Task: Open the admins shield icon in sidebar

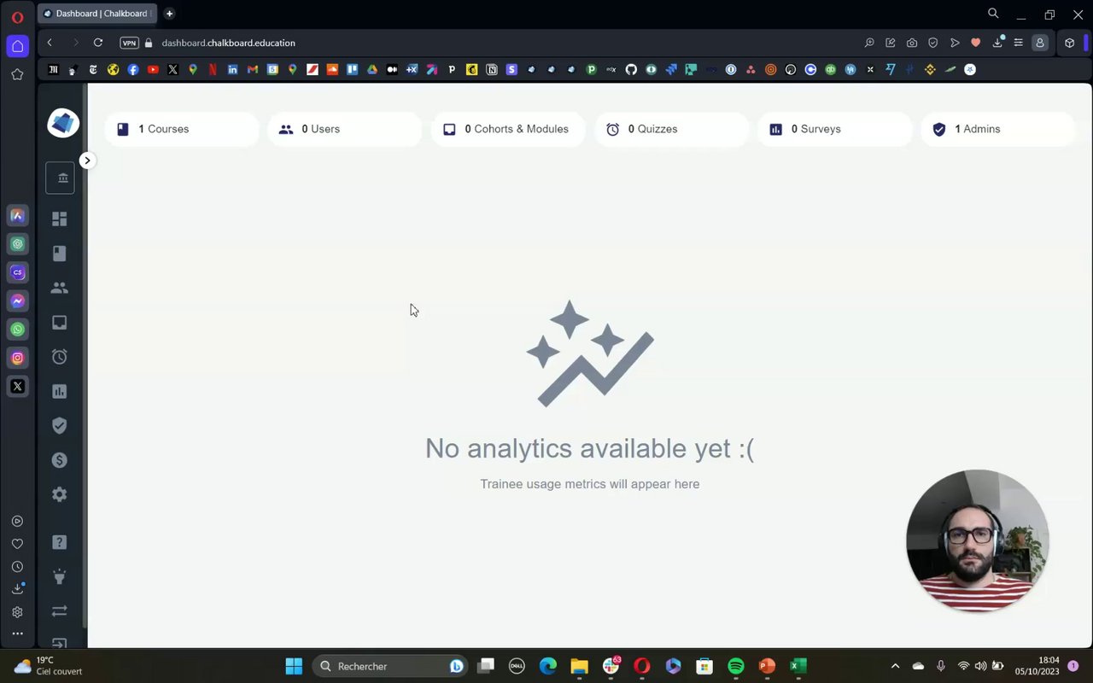Action: [59, 425]
